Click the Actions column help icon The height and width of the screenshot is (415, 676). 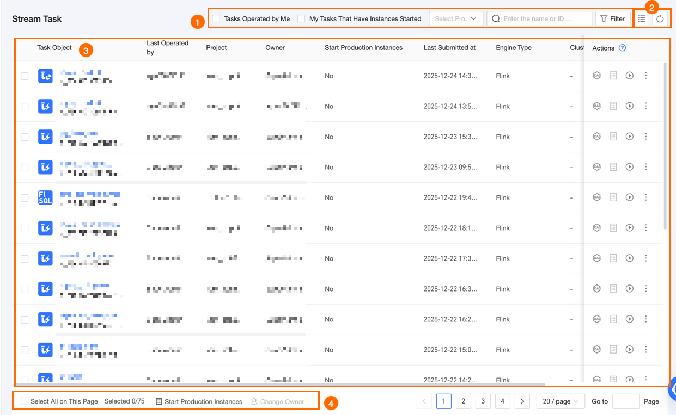pyautogui.click(x=623, y=48)
